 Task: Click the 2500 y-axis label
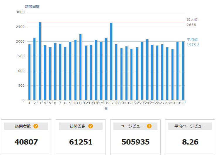pos(21,27)
